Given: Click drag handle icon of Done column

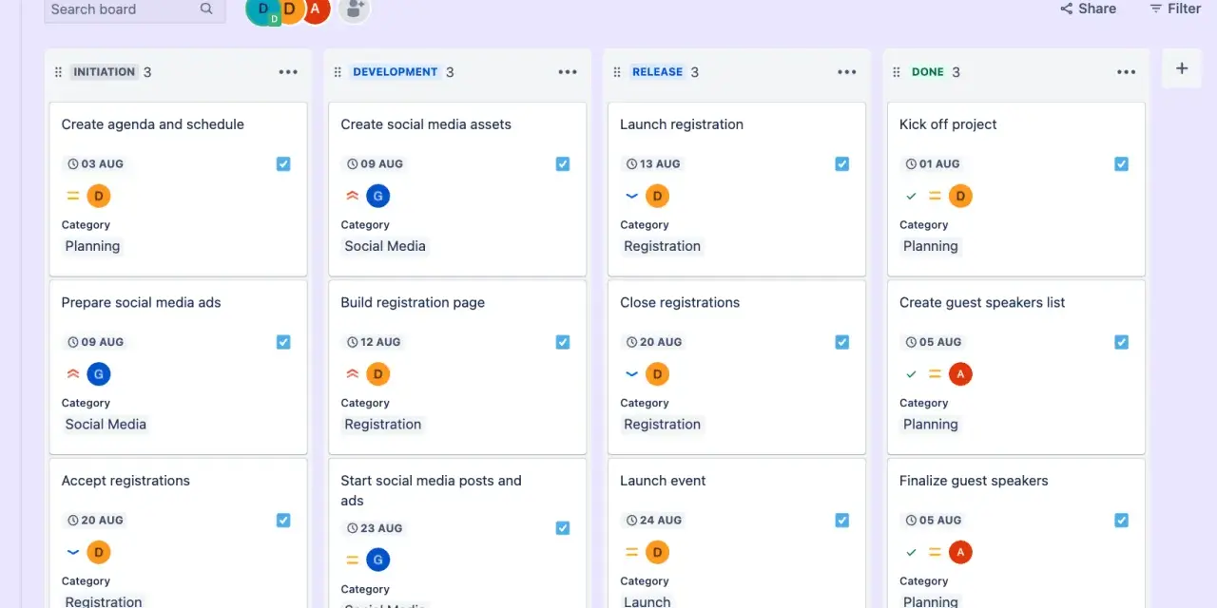Looking at the screenshot, I should pyautogui.click(x=897, y=72).
